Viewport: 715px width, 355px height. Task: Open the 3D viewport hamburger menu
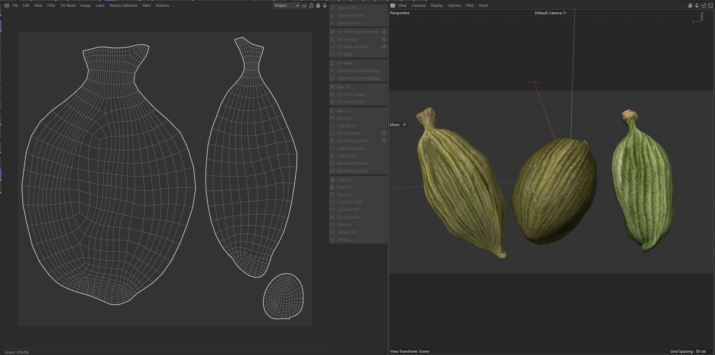click(x=393, y=6)
